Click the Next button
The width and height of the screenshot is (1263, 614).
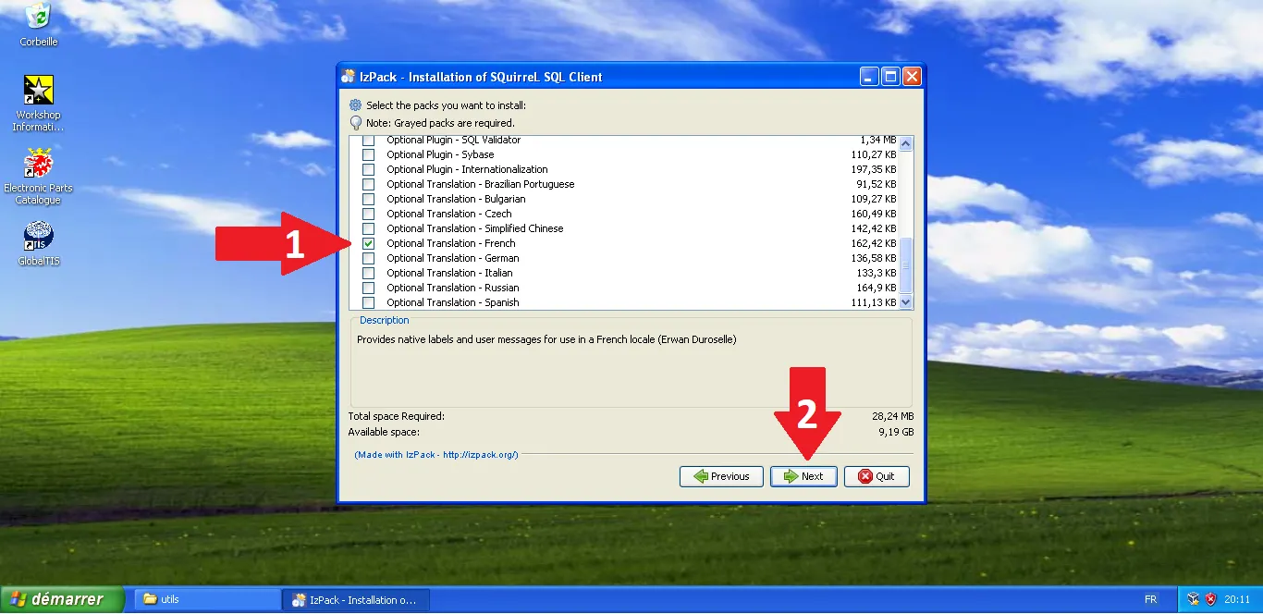pos(803,476)
